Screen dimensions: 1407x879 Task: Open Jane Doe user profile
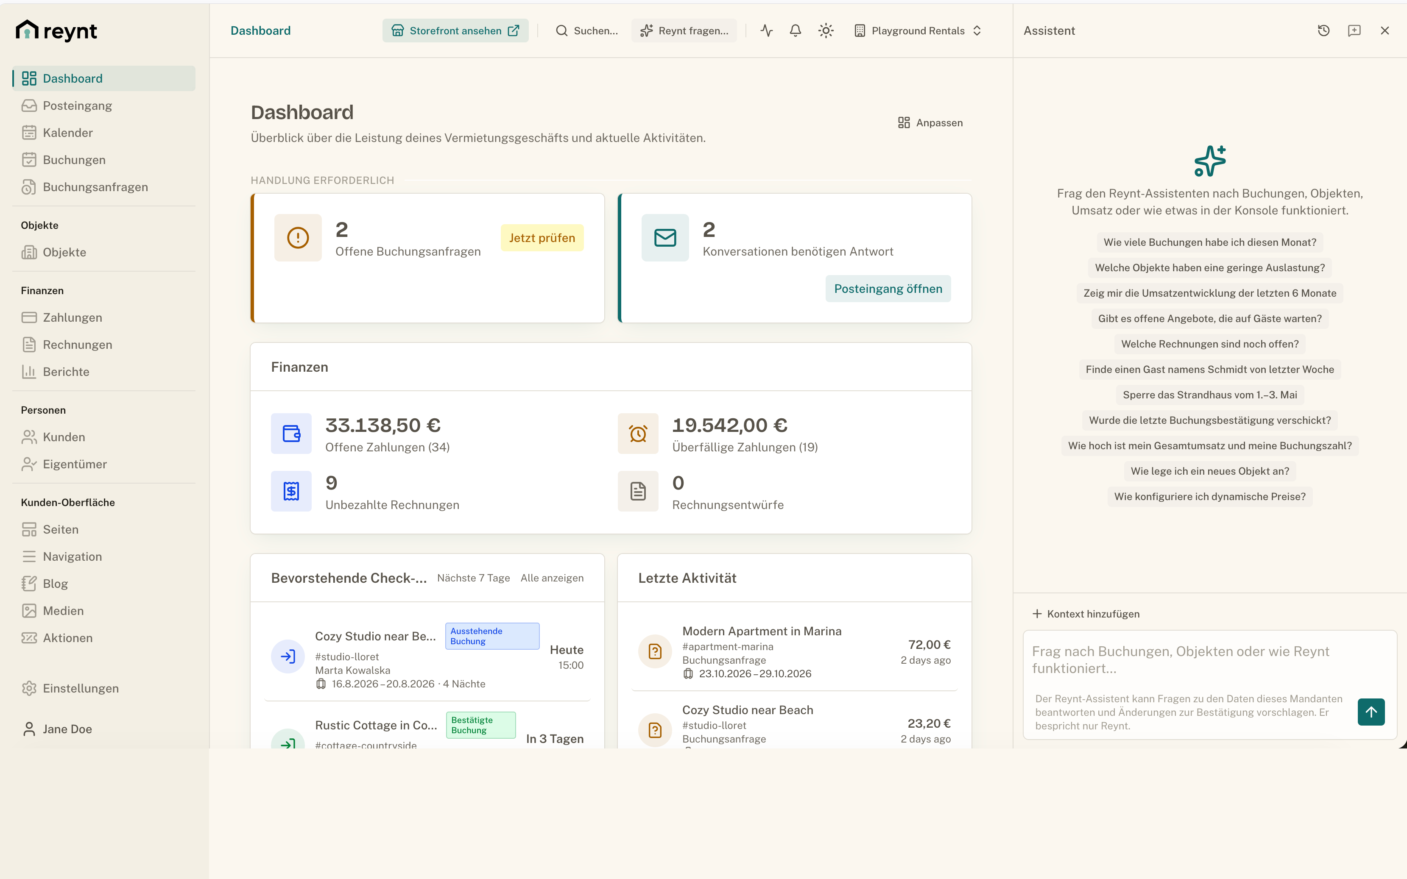pyautogui.click(x=104, y=729)
